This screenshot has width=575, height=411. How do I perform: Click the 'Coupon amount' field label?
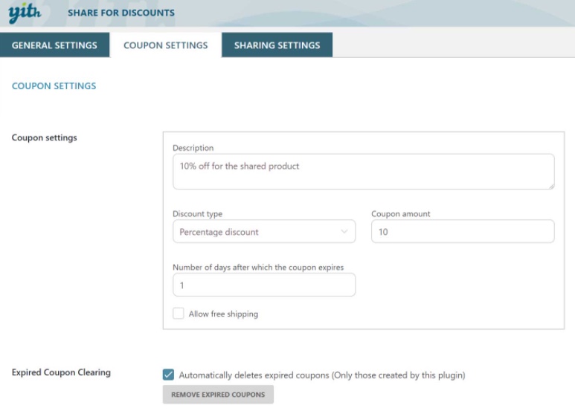(x=401, y=214)
